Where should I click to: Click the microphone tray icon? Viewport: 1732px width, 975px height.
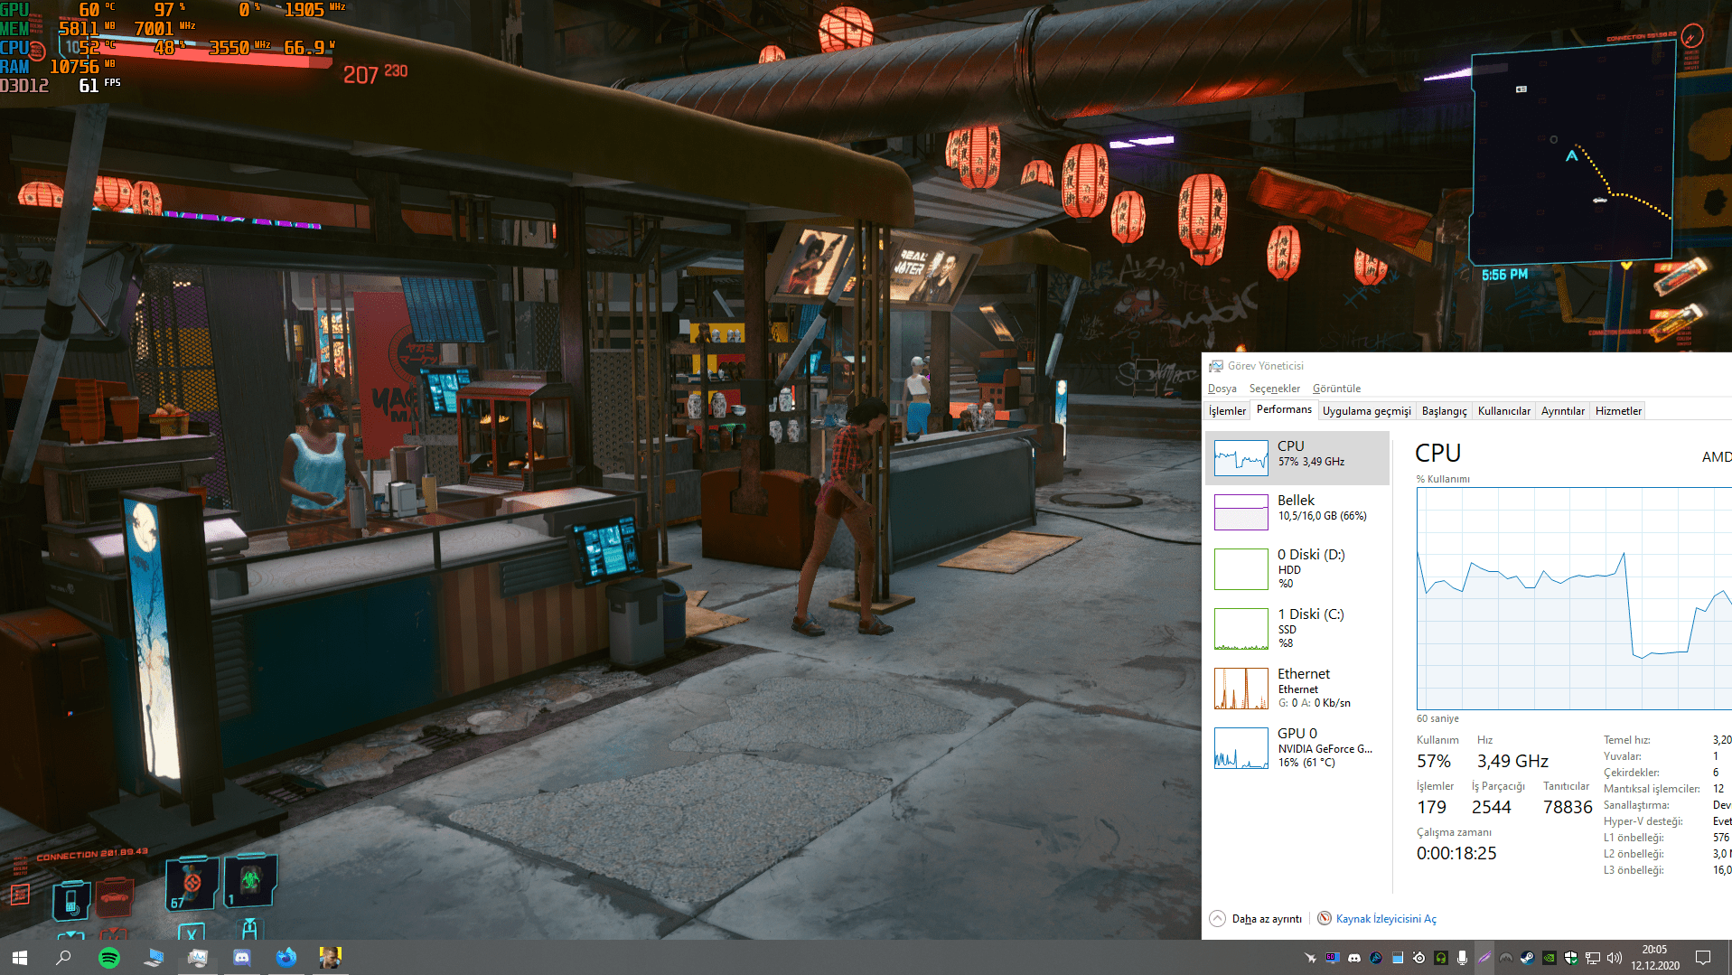click(x=1462, y=958)
